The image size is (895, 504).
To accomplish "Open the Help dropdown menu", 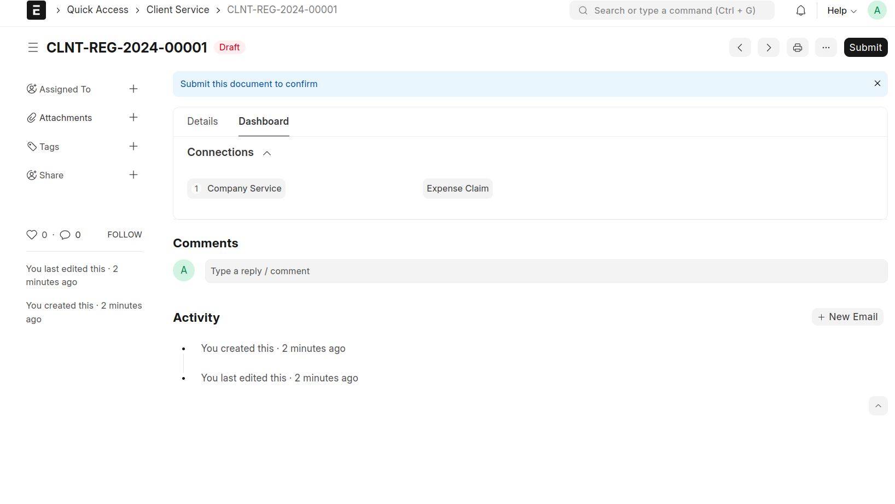I will point(841,10).
